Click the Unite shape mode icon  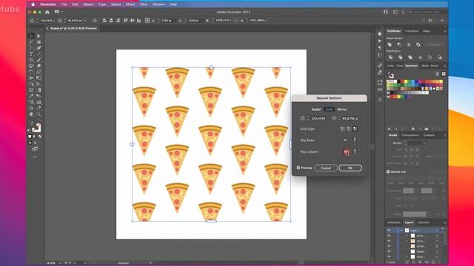point(390,44)
